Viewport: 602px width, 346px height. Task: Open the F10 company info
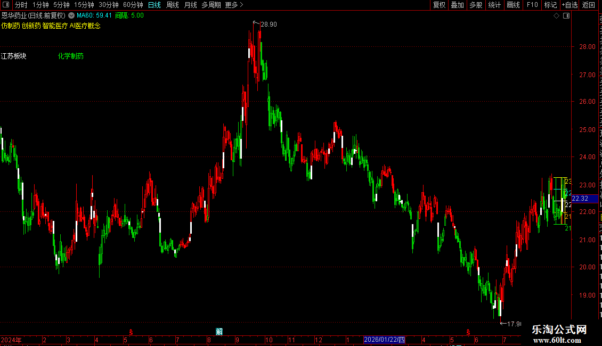click(532, 5)
